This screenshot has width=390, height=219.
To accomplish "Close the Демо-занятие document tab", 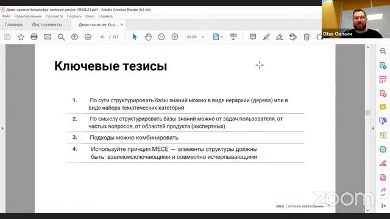I will [x=122, y=24].
